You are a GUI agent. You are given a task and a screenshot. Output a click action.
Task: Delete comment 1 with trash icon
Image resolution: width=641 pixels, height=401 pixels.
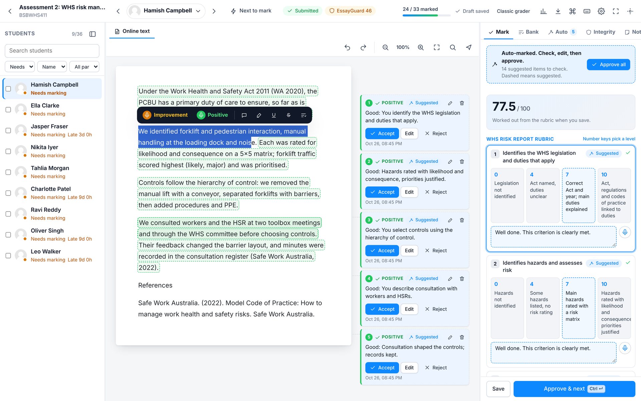coord(462,103)
